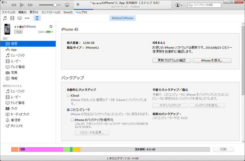Click the light green storage segment
Image resolution: width=245 pixels, height=161 pixels.
(x=67, y=150)
